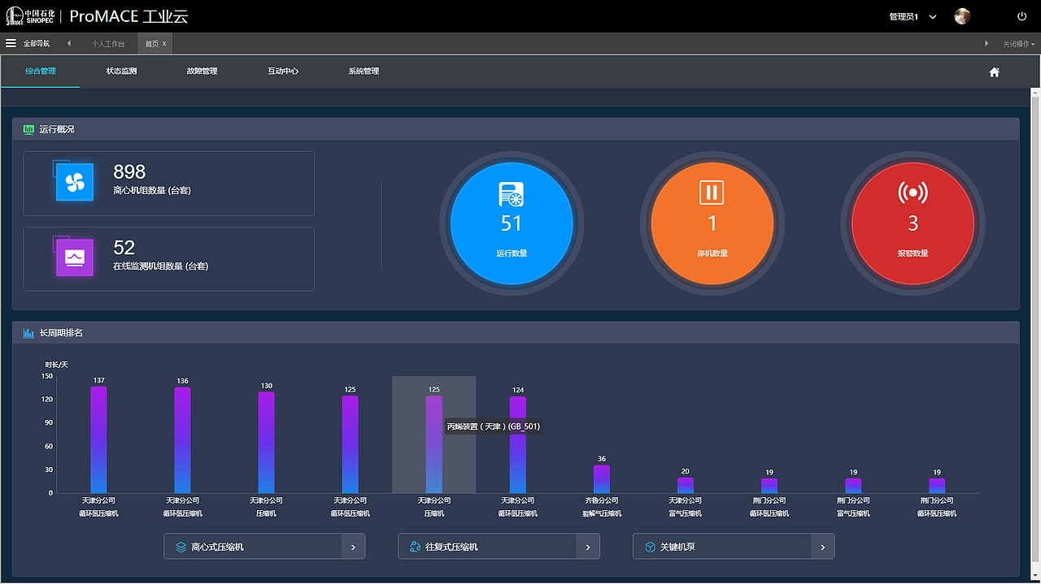Click the 52 在线监测机组数量 card
The image size is (1041, 584).
pyautogui.click(x=169, y=258)
